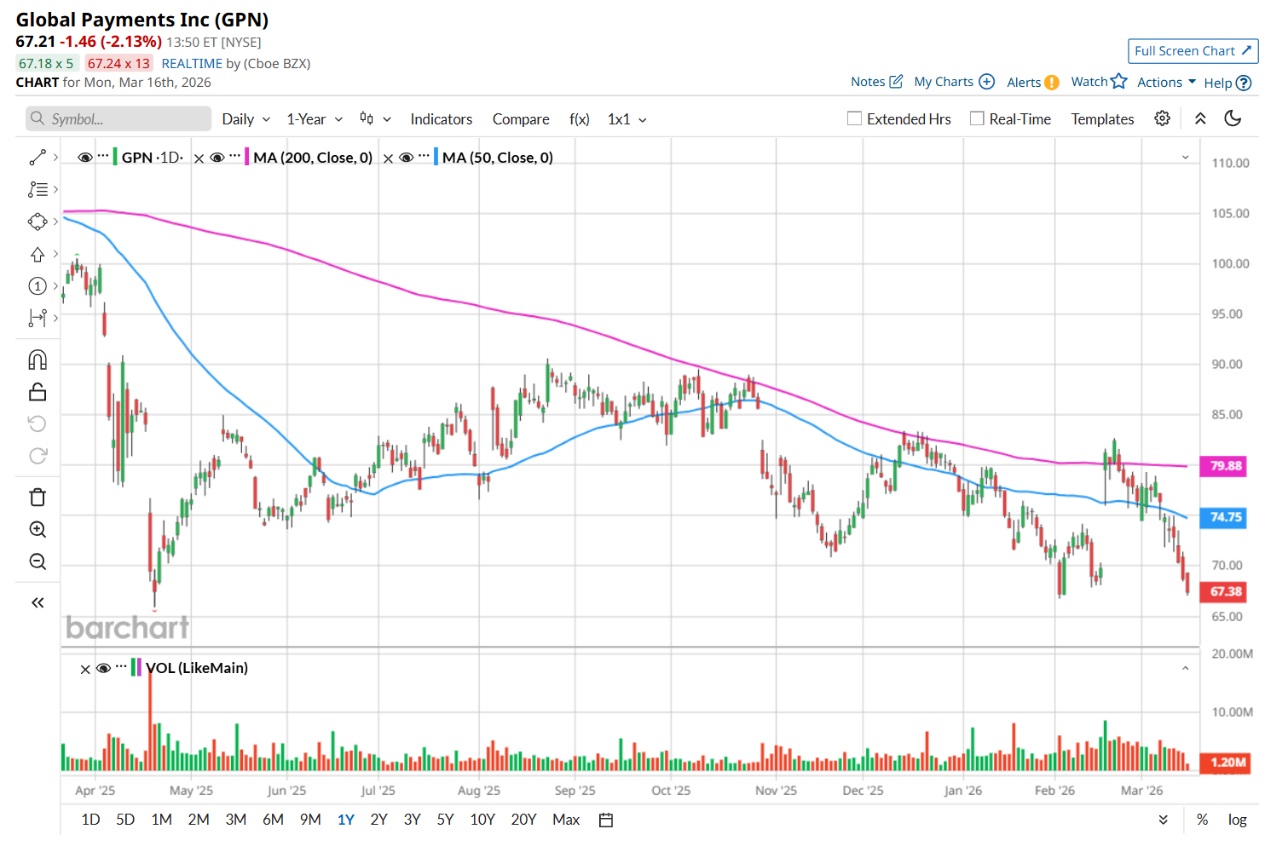Screen dimensions: 1288x852
Task: Open the Indicators menu
Action: click(441, 119)
